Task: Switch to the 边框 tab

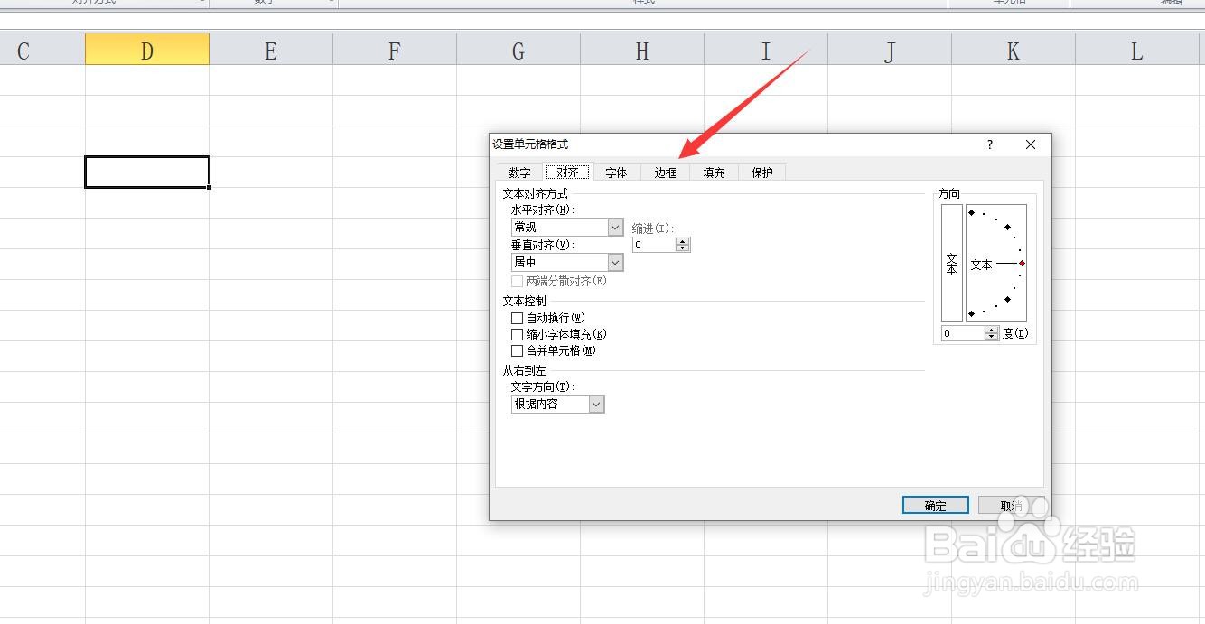Action: click(665, 172)
